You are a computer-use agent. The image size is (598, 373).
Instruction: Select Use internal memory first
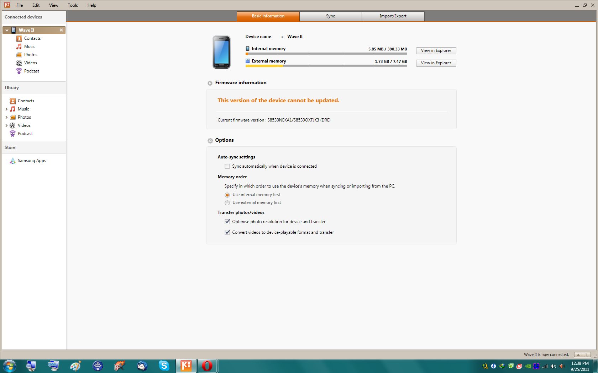click(x=227, y=195)
